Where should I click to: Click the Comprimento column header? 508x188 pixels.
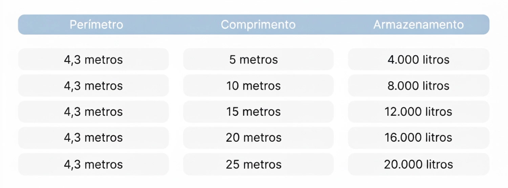[258, 25]
